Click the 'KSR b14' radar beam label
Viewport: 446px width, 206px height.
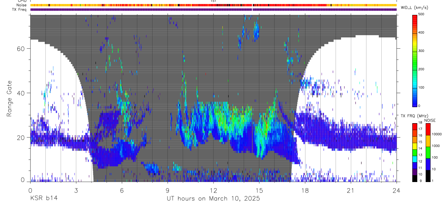coord(44,198)
